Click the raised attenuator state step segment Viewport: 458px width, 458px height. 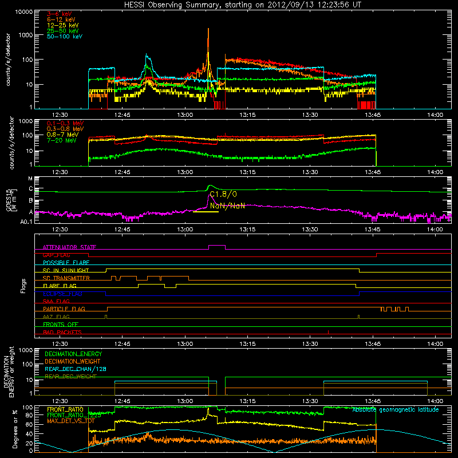coord(217,246)
